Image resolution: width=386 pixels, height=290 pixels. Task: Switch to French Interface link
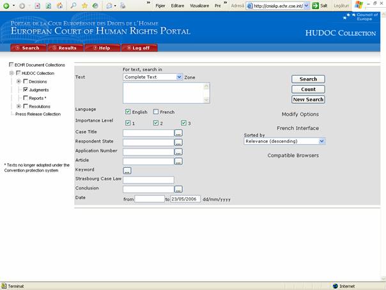click(298, 128)
